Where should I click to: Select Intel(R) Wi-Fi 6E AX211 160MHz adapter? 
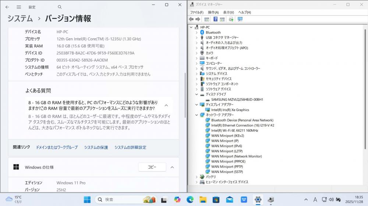point(234,130)
